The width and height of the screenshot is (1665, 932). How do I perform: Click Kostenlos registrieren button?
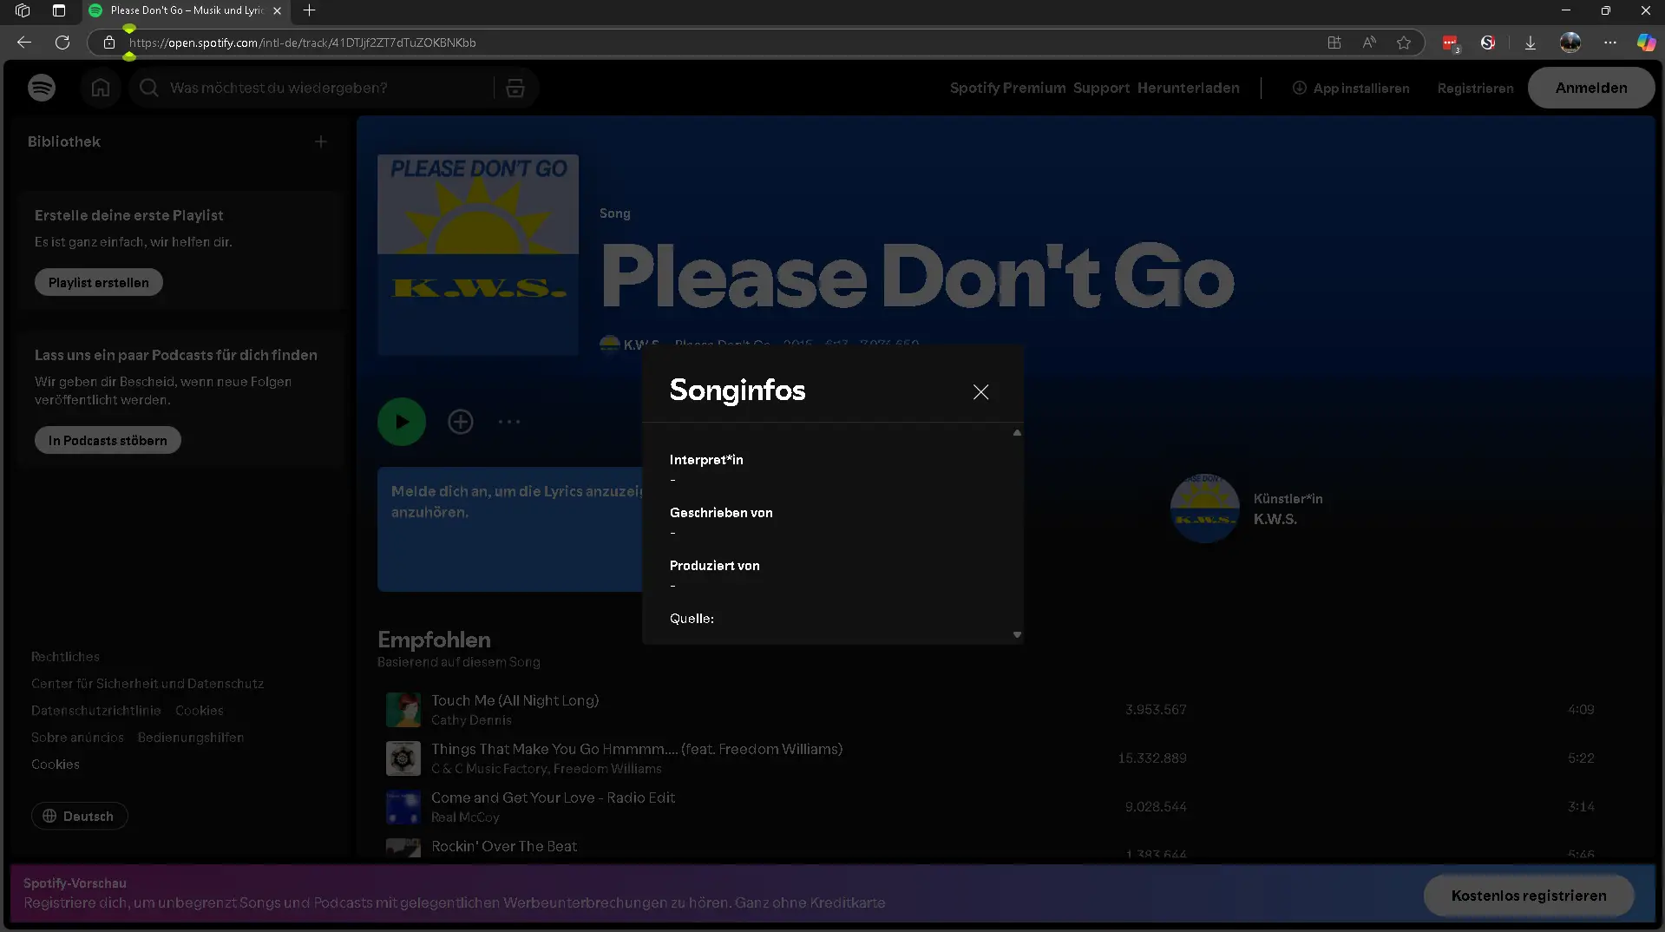pyautogui.click(x=1528, y=896)
